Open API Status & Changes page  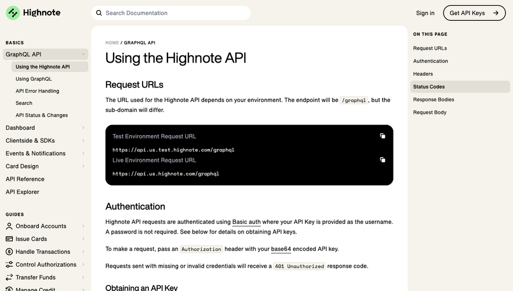point(42,115)
